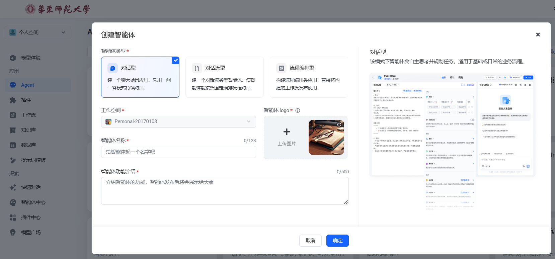The width and height of the screenshot is (555, 259).
Task: Expand the 个人空间 workspace selector
Action: [x=38, y=32]
